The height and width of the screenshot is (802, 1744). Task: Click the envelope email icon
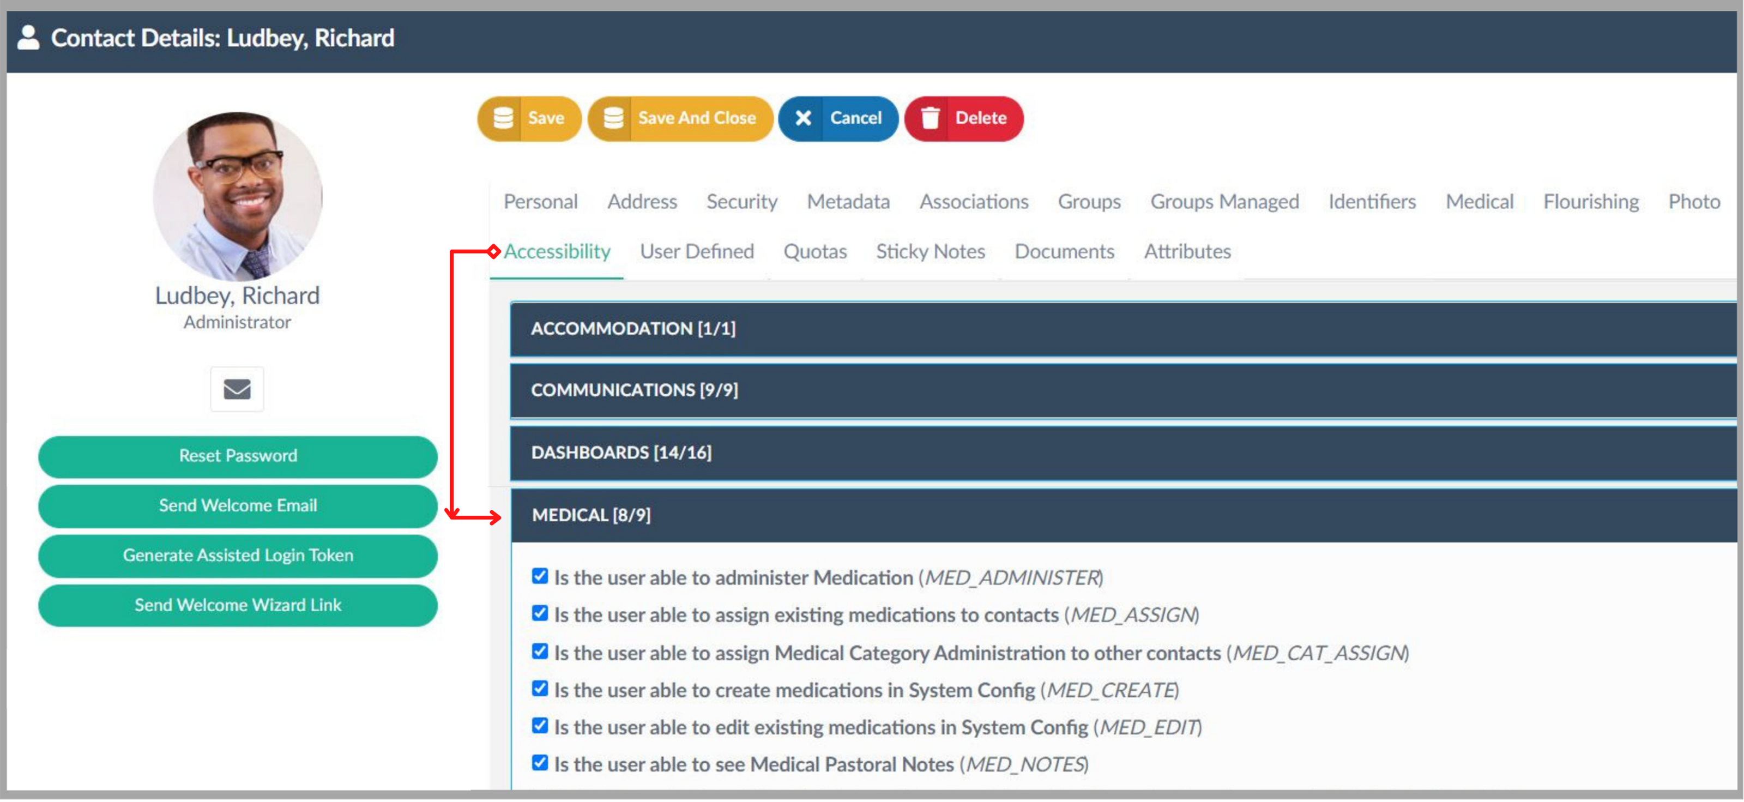(x=237, y=389)
